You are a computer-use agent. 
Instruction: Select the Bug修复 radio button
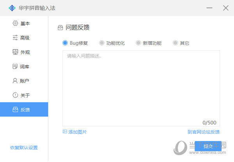pyautogui.click(x=65, y=43)
